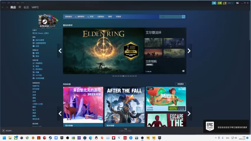Open the 商店 (Store) tab
This screenshot has height=141, width=251.
click(13, 7)
